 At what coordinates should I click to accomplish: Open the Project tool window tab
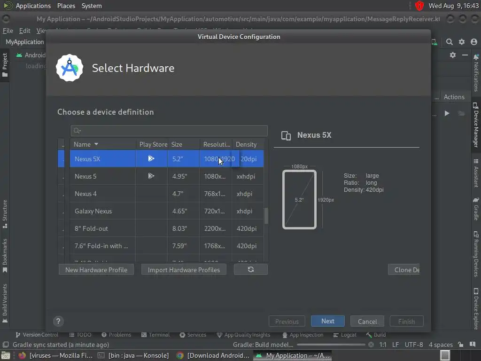[5, 65]
